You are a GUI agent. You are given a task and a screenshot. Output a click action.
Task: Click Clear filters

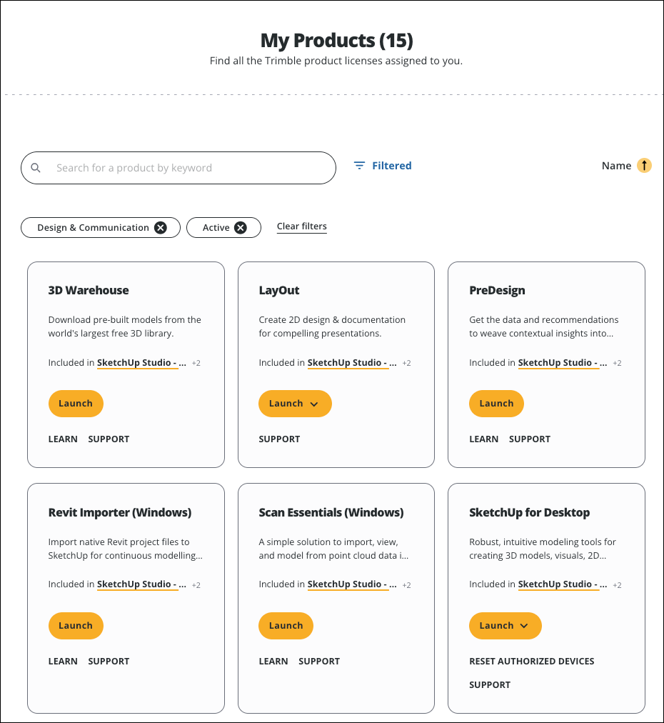pyautogui.click(x=301, y=226)
